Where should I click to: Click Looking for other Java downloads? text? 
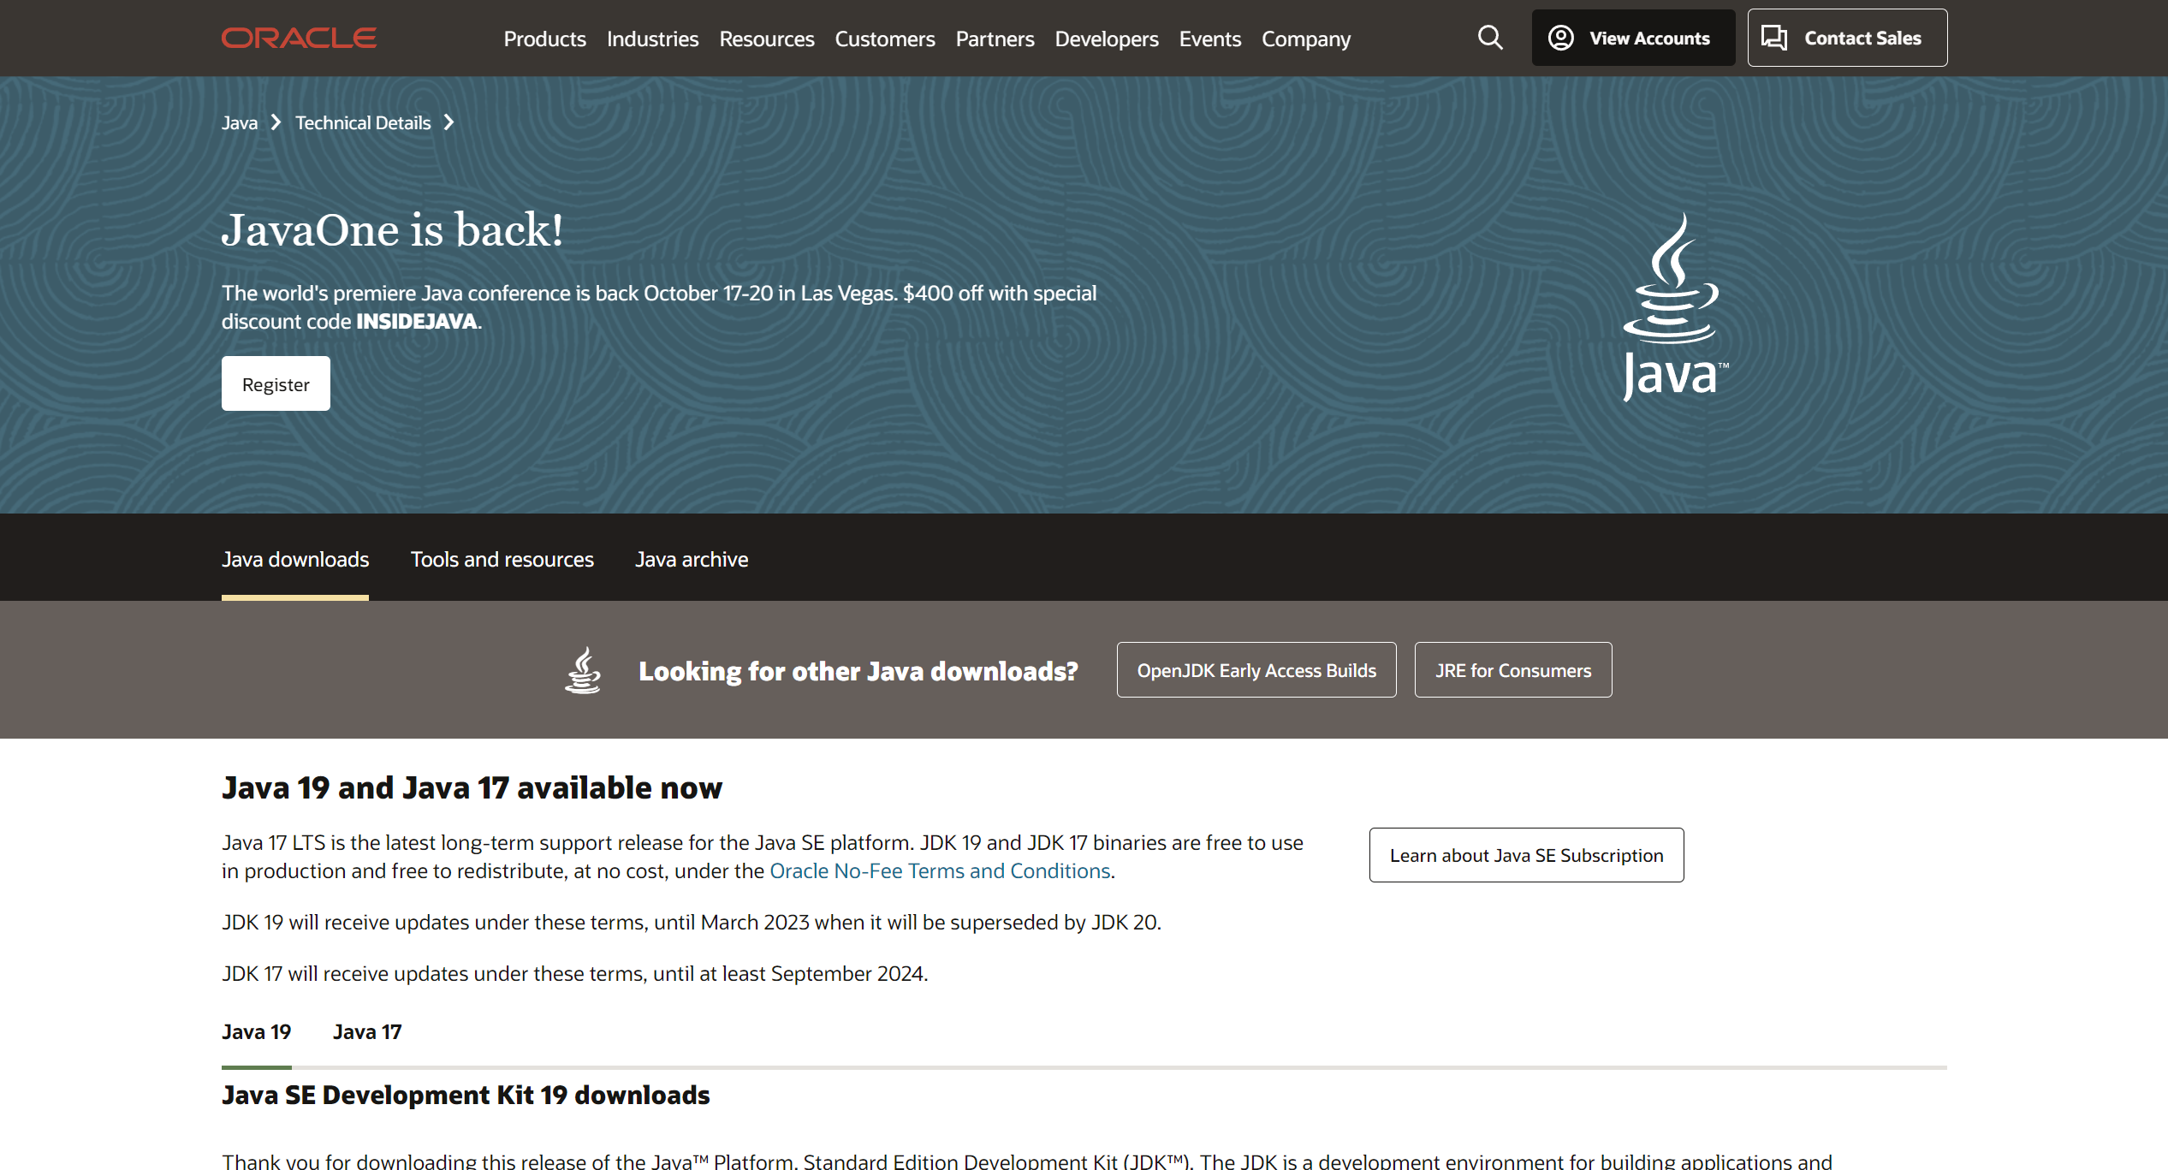tap(858, 671)
